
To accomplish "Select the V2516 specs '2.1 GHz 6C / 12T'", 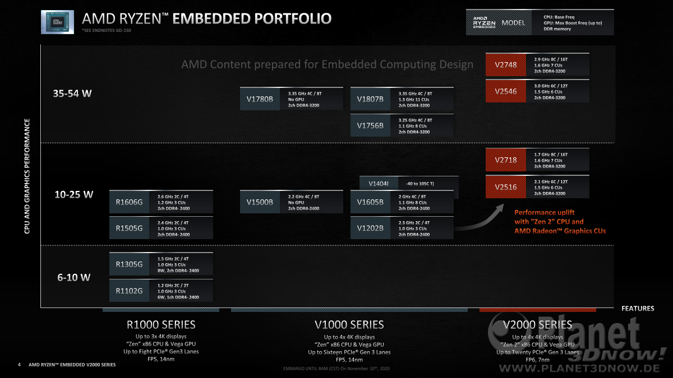I will (550, 180).
